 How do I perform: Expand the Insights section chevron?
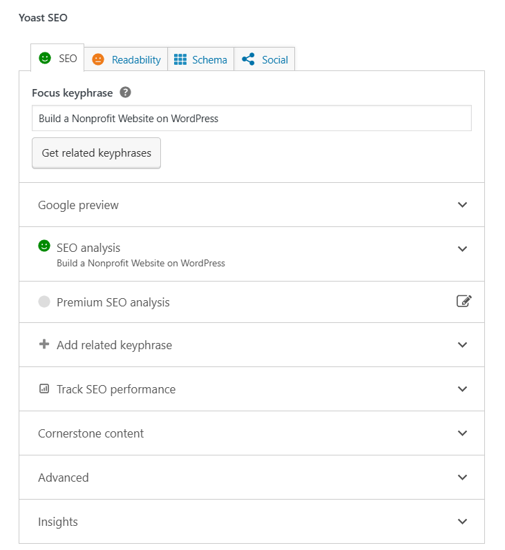click(462, 522)
